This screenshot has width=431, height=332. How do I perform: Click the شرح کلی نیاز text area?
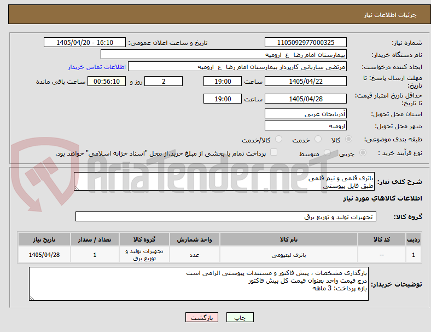(x=224, y=181)
